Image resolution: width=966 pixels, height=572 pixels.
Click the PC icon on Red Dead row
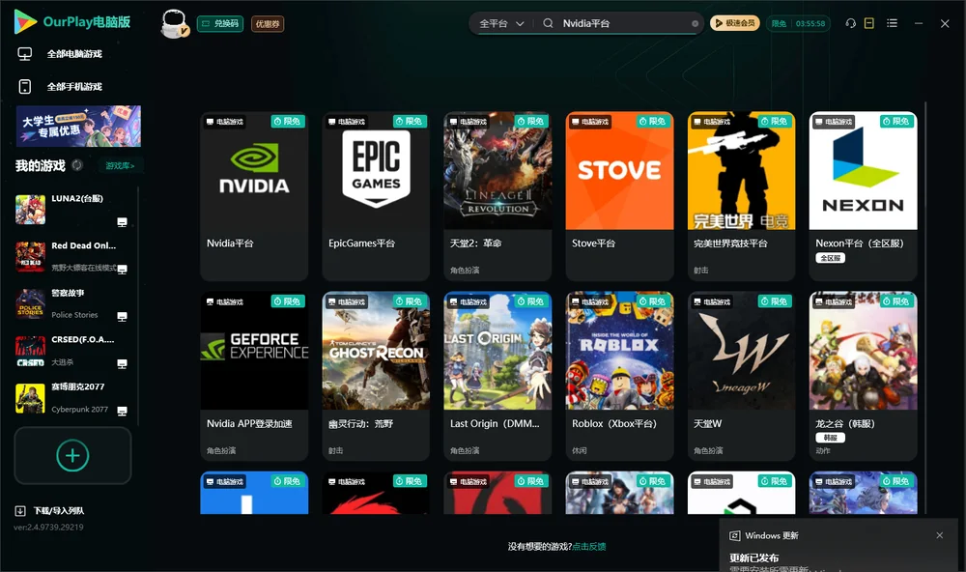[122, 269]
